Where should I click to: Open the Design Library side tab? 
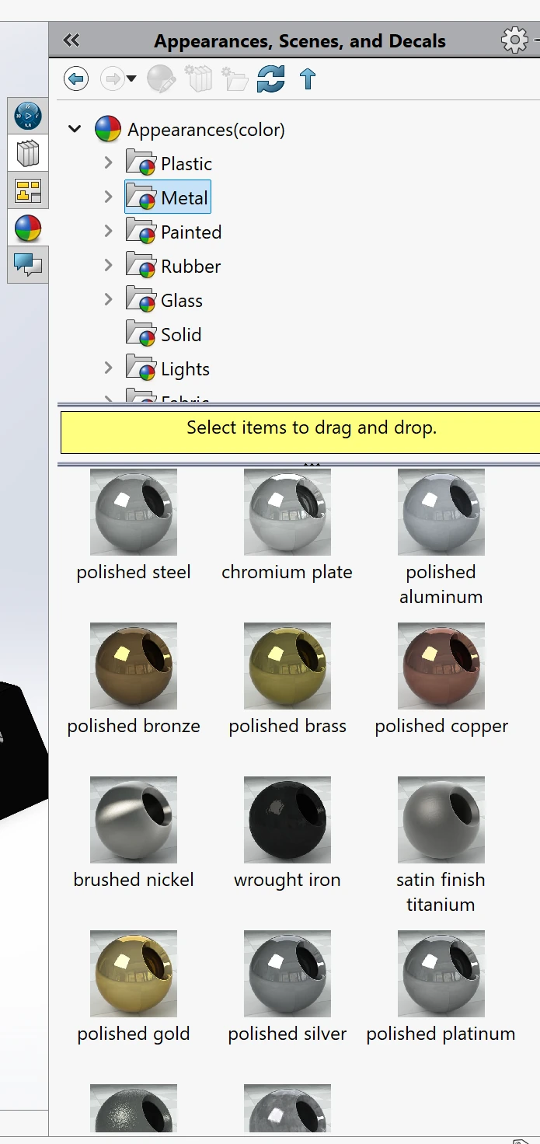(x=28, y=153)
